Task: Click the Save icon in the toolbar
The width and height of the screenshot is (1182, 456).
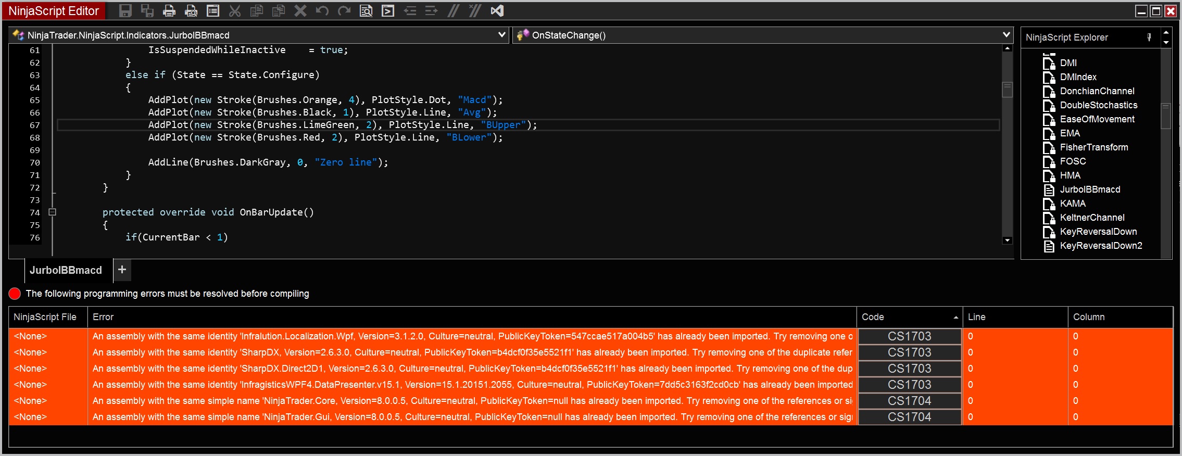Action: coord(125,10)
